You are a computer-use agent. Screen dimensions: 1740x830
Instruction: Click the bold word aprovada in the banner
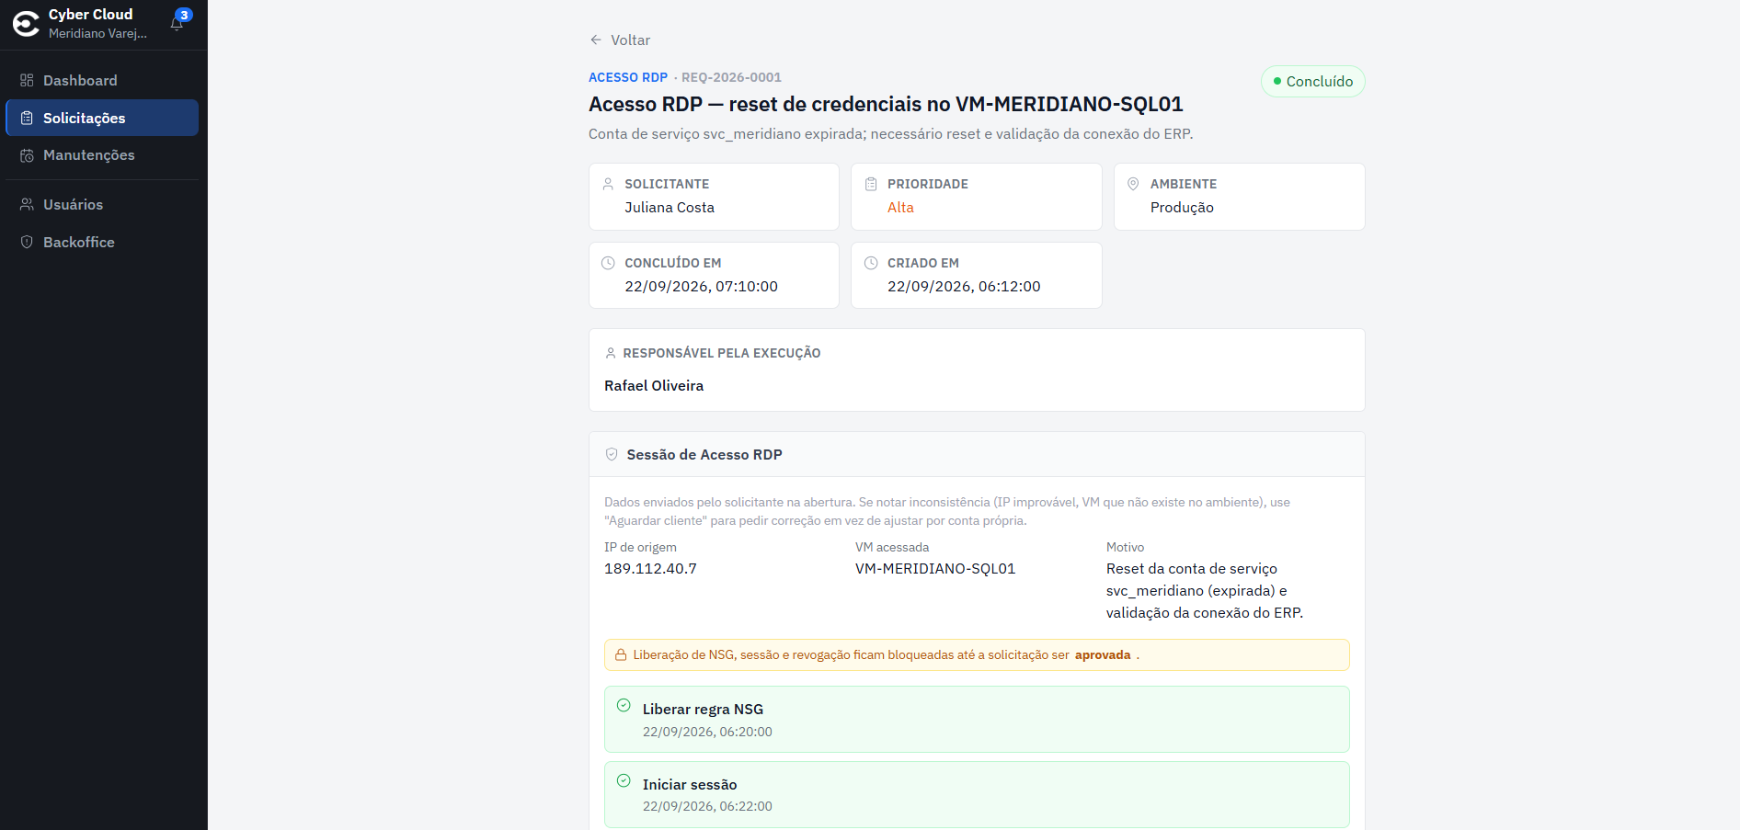click(1103, 655)
